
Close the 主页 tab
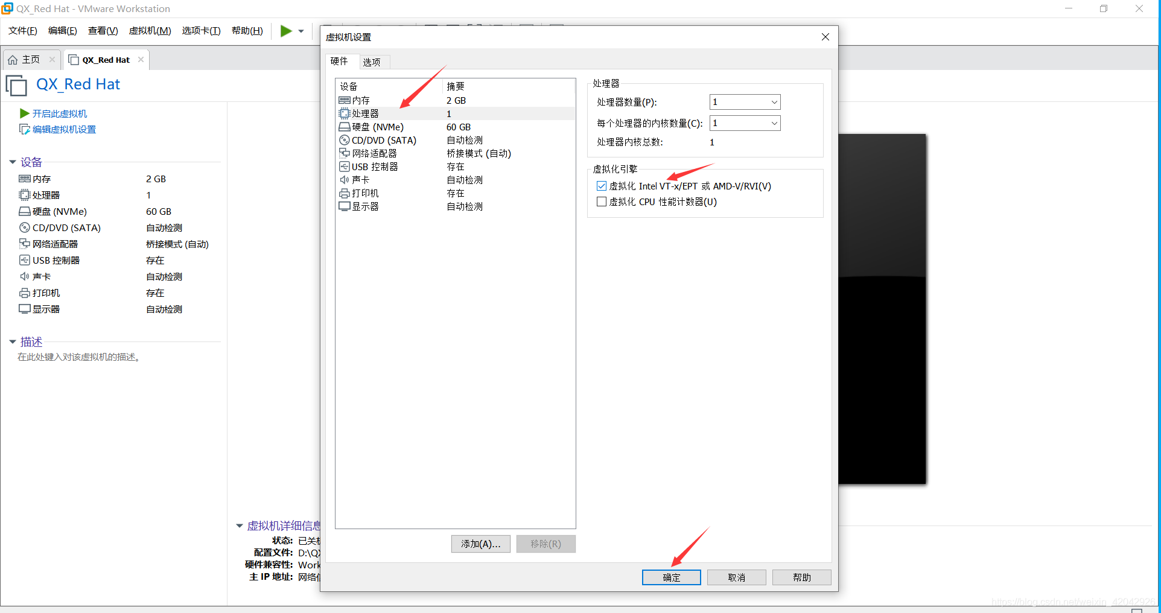click(52, 59)
